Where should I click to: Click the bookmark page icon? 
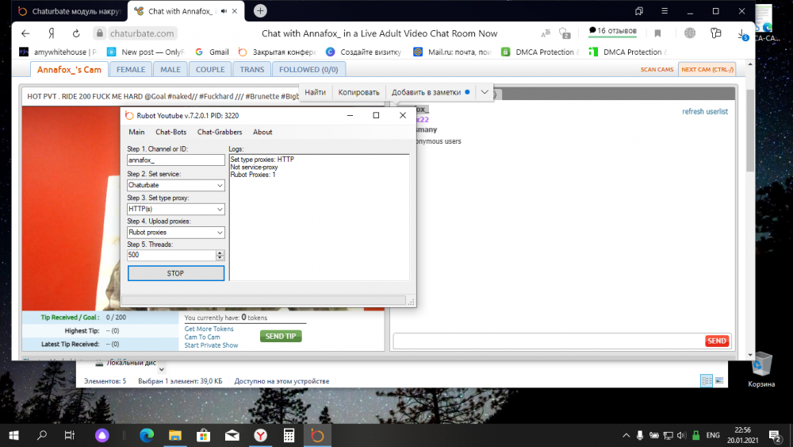click(x=657, y=33)
